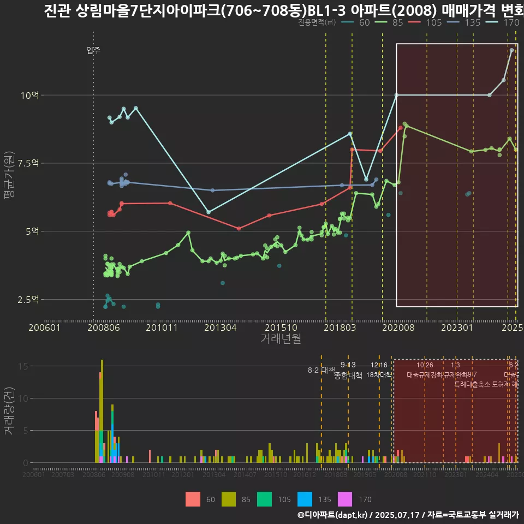Click the olive 85 swatch in bottom legend
The width and height of the screenshot is (524, 524).
(x=229, y=499)
